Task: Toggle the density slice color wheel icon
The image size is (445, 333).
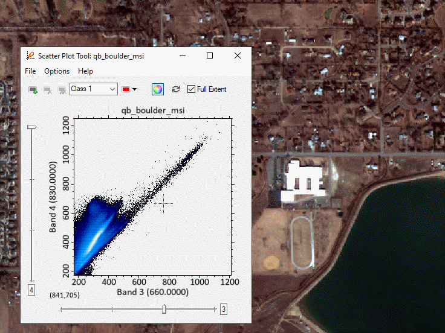Action: click(157, 89)
